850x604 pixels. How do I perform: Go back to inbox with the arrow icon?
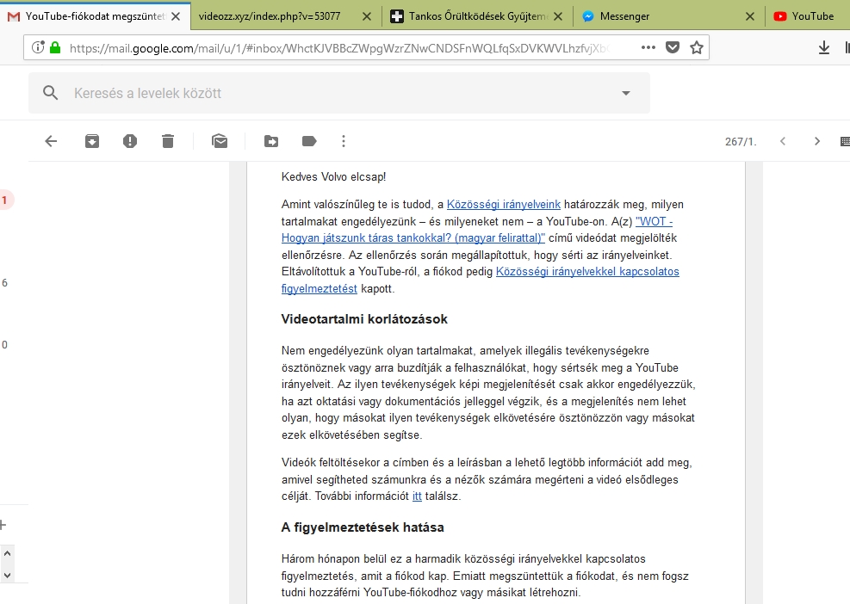click(51, 141)
